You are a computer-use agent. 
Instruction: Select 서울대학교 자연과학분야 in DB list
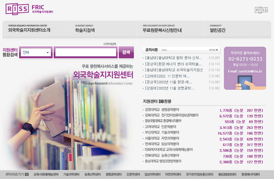coord(162,138)
